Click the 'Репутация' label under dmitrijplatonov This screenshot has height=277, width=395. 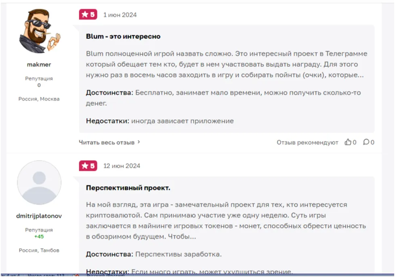pyautogui.click(x=39, y=230)
